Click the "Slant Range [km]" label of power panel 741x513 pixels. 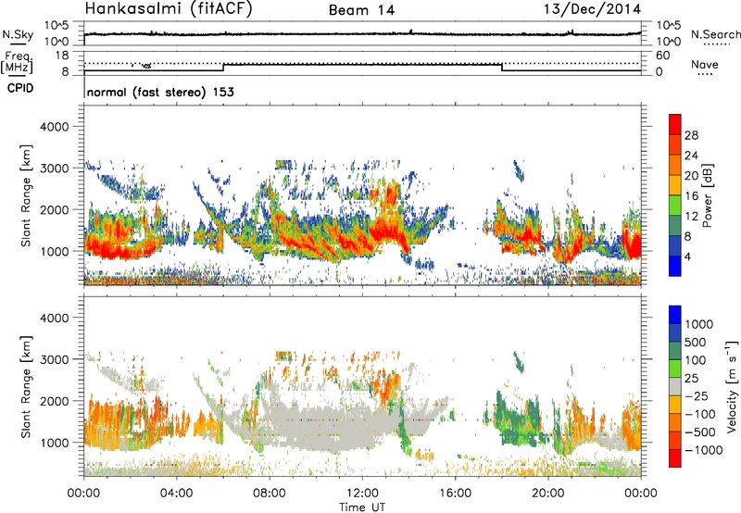[26, 195]
